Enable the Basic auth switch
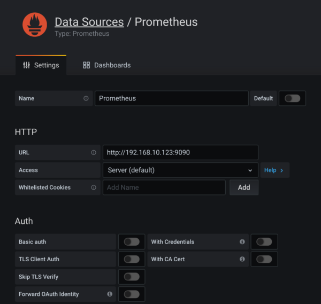The image size is (321, 304). 132,242
